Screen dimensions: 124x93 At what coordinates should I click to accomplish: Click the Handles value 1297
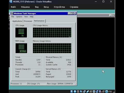point(38,60)
